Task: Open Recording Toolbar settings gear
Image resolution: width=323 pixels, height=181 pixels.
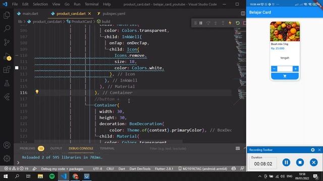Action: (x=313, y=150)
